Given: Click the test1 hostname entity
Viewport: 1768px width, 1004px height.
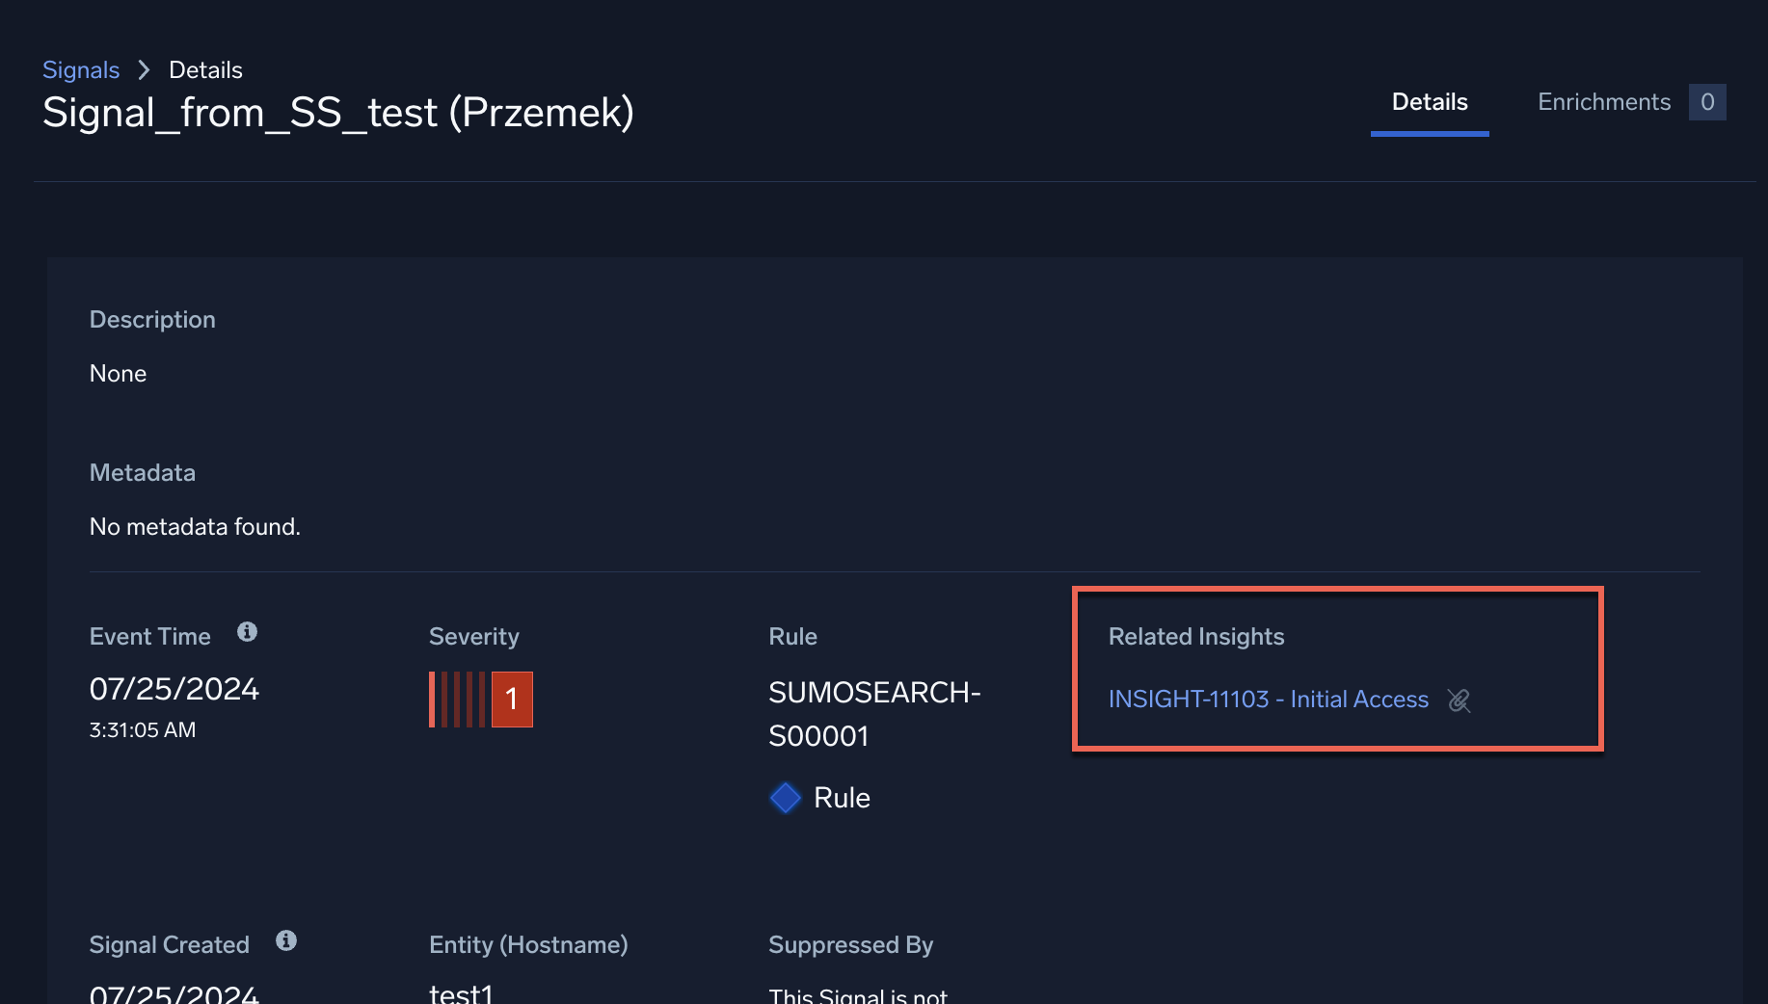Looking at the screenshot, I should [461, 992].
